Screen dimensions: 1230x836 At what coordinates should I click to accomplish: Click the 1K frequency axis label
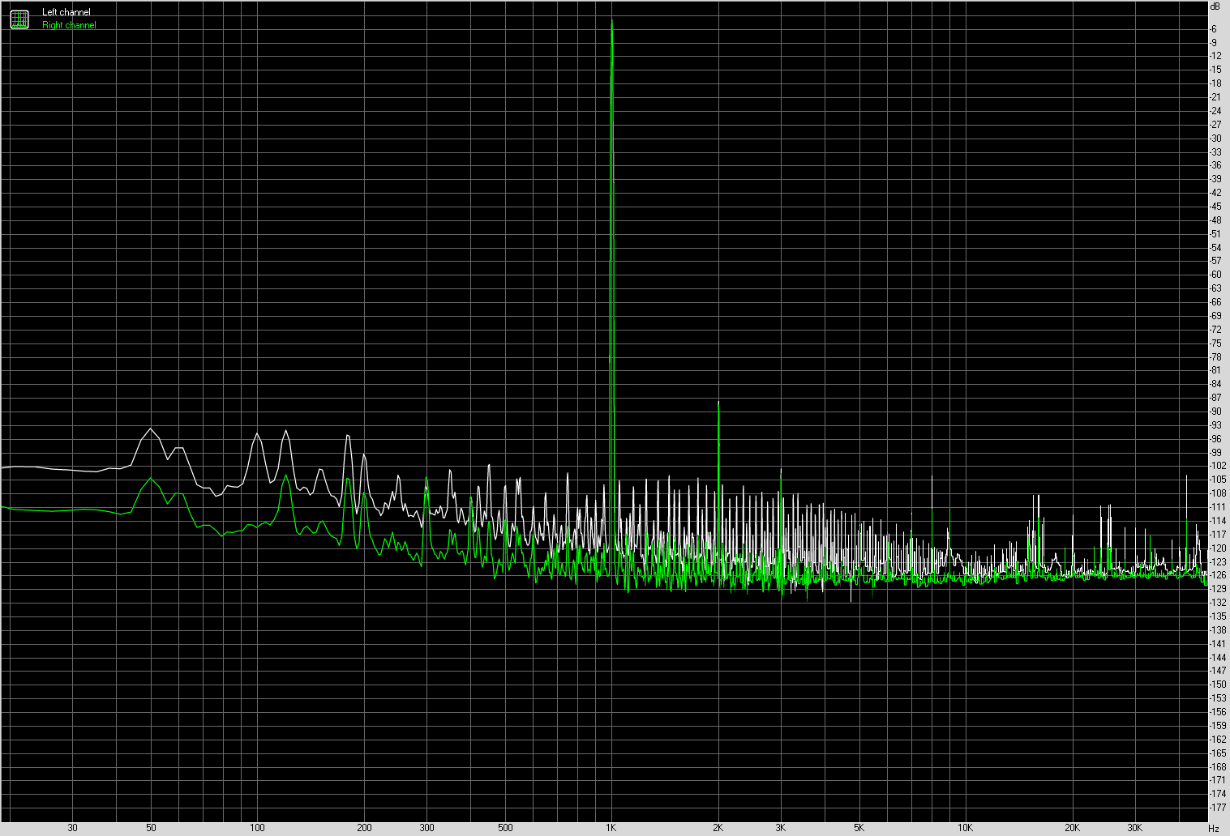click(x=611, y=828)
